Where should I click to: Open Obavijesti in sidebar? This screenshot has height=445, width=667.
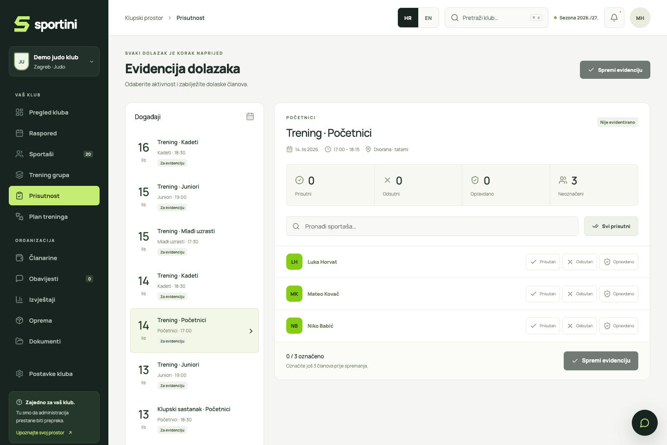pyautogui.click(x=54, y=279)
